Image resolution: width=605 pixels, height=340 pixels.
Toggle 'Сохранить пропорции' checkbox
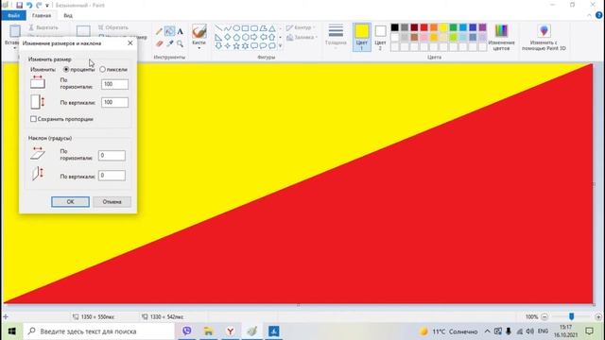[x=33, y=119]
